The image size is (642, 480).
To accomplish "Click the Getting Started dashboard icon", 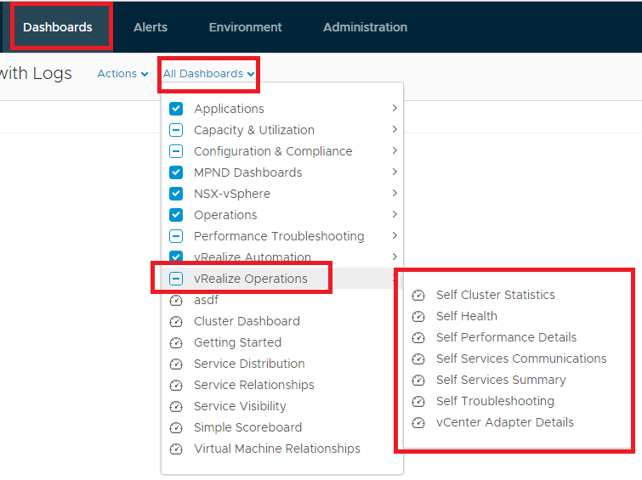I will click(x=176, y=342).
